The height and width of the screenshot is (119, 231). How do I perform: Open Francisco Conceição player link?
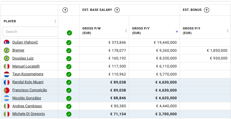click(x=30, y=90)
